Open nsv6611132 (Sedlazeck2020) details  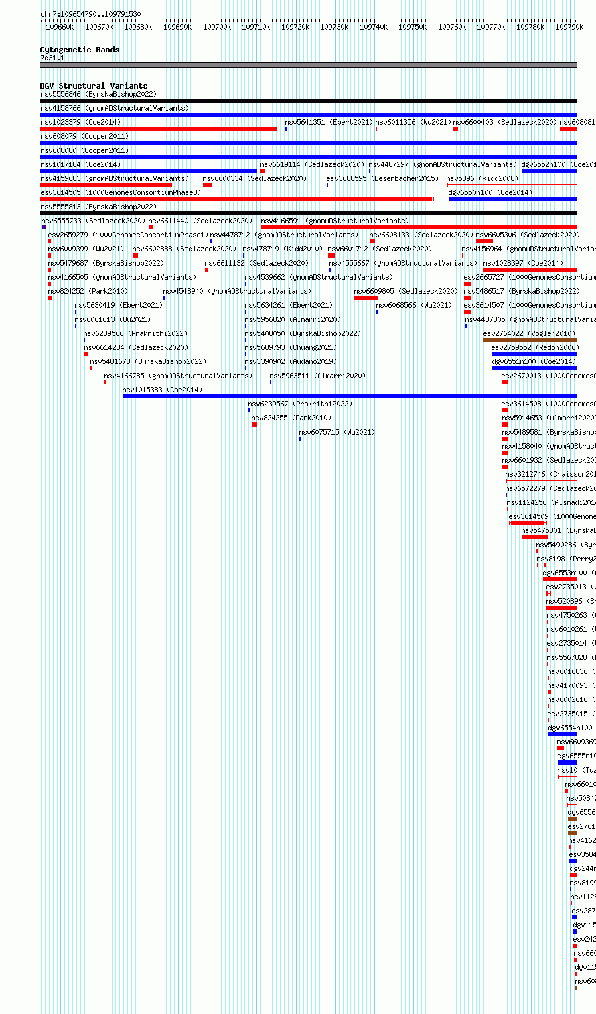pos(256,263)
